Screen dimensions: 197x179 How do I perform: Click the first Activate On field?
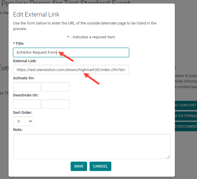coord(27,87)
